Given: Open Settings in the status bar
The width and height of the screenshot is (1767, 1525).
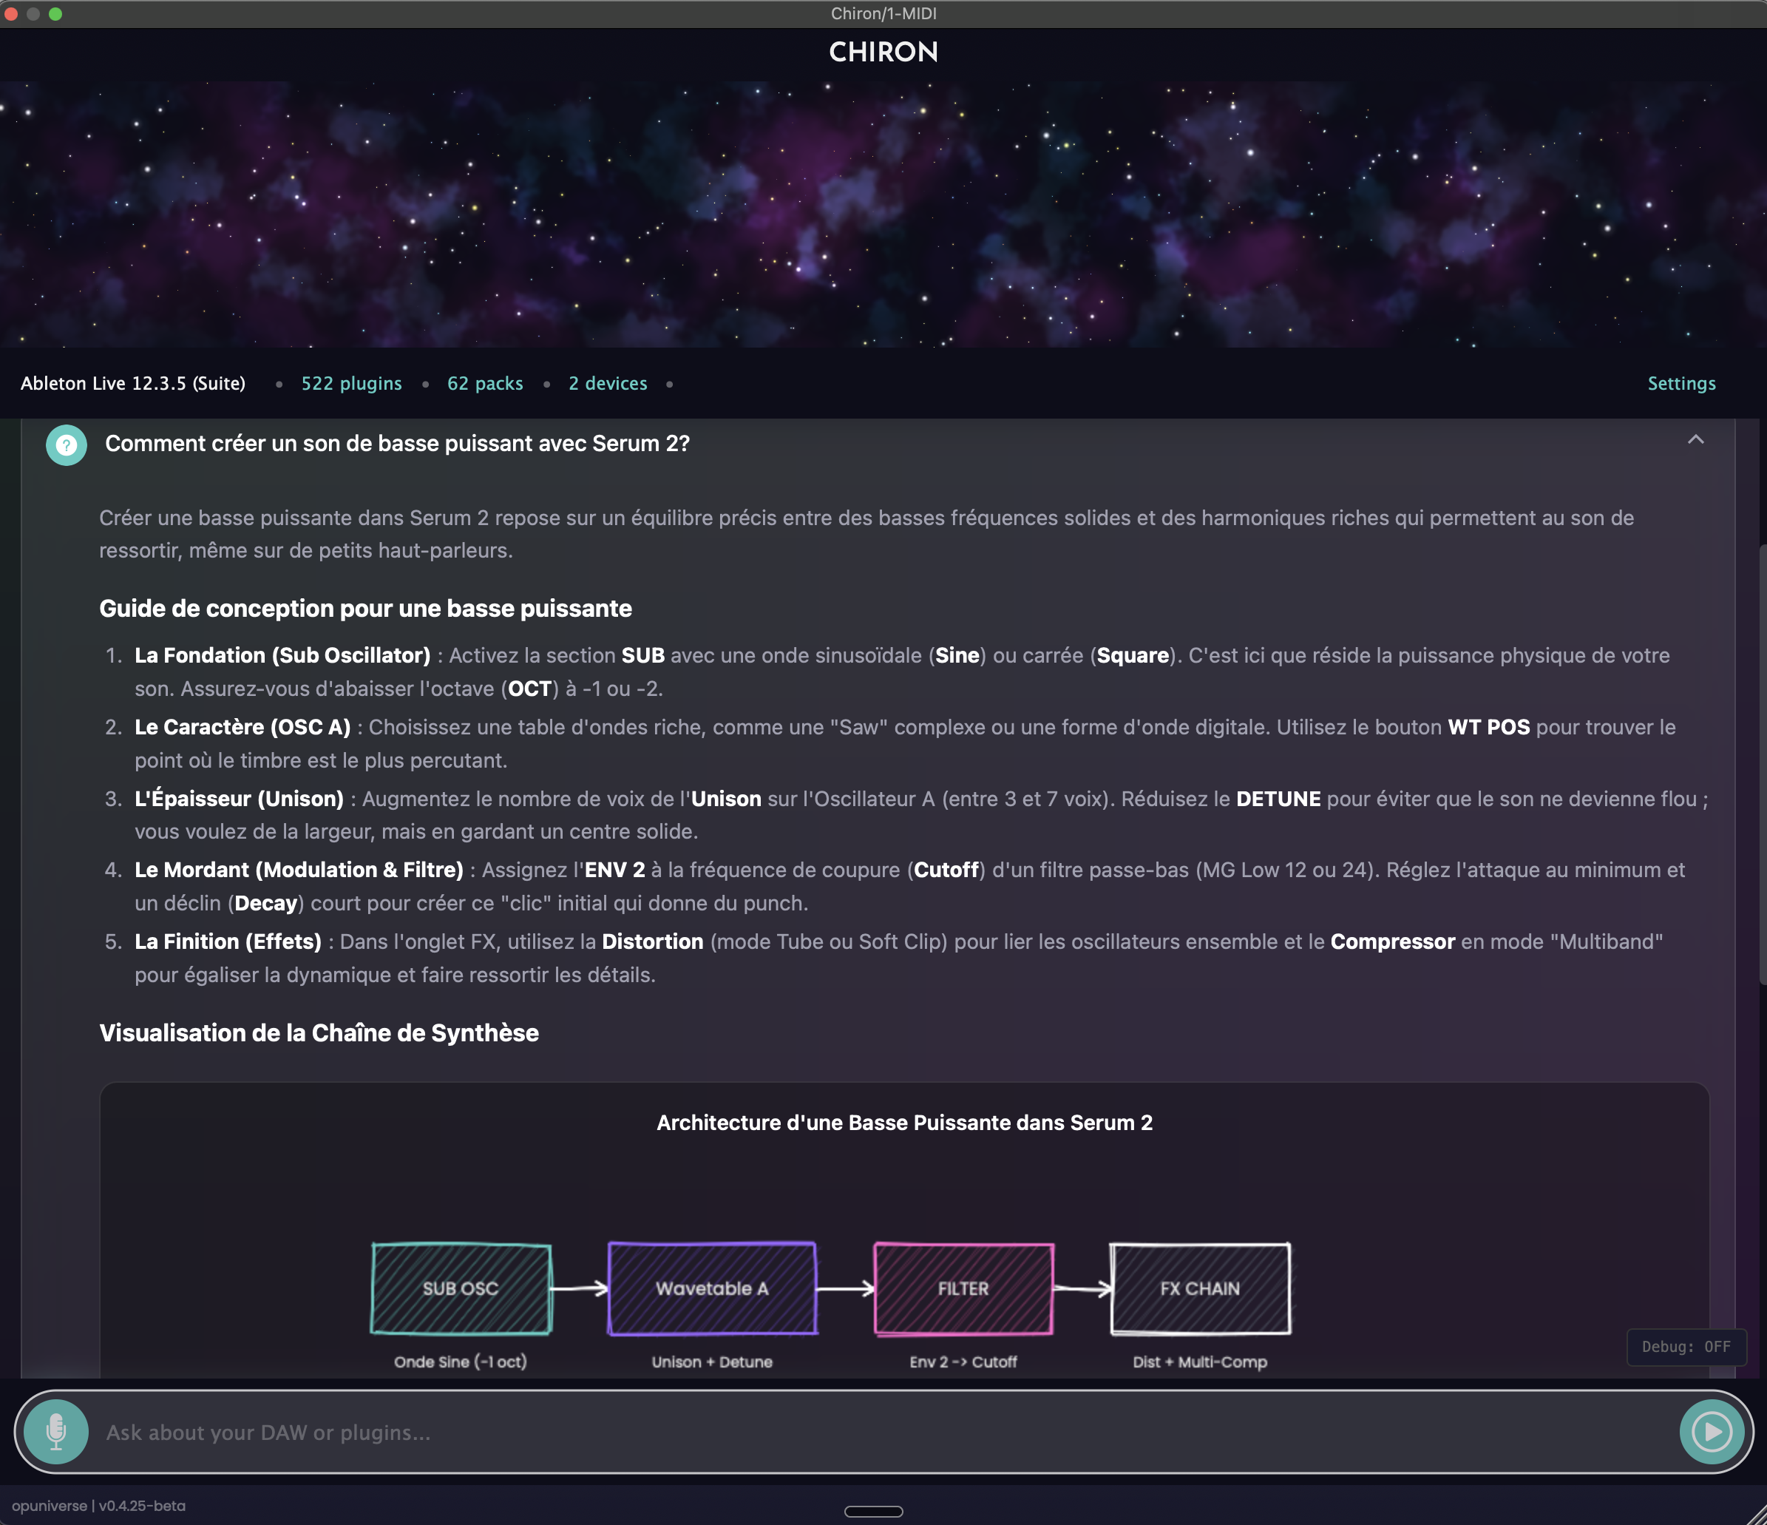Looking at the screenshot, I should click(x=1680, y=383).
